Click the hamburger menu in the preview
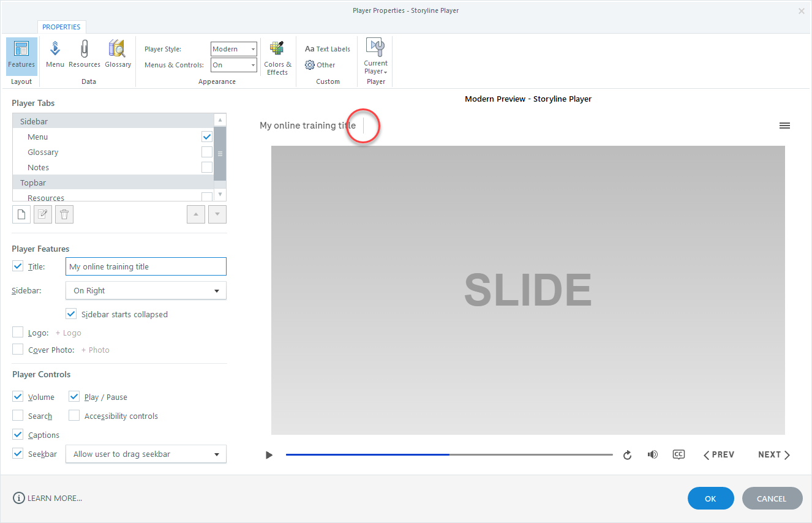 pyautogui.click(x=784, y=126)
